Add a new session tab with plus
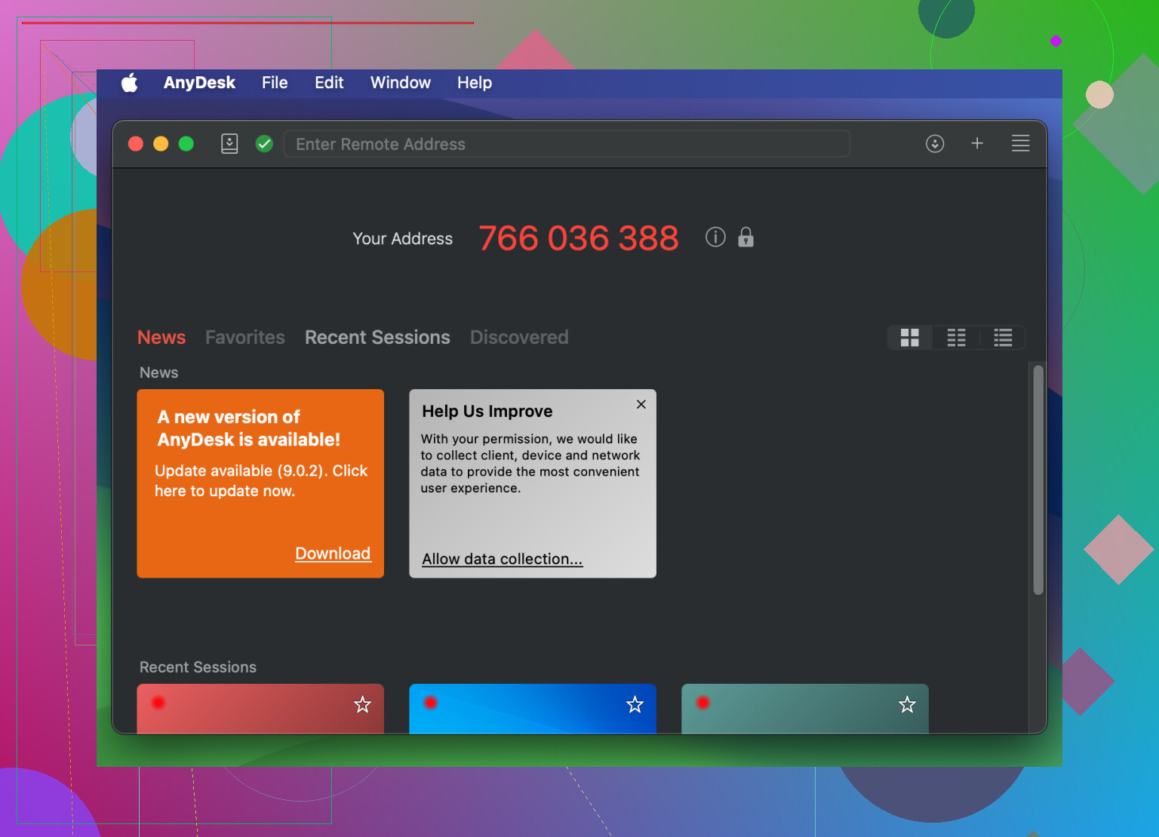Viewport: 1159px width, 837px height. [977, 143]
